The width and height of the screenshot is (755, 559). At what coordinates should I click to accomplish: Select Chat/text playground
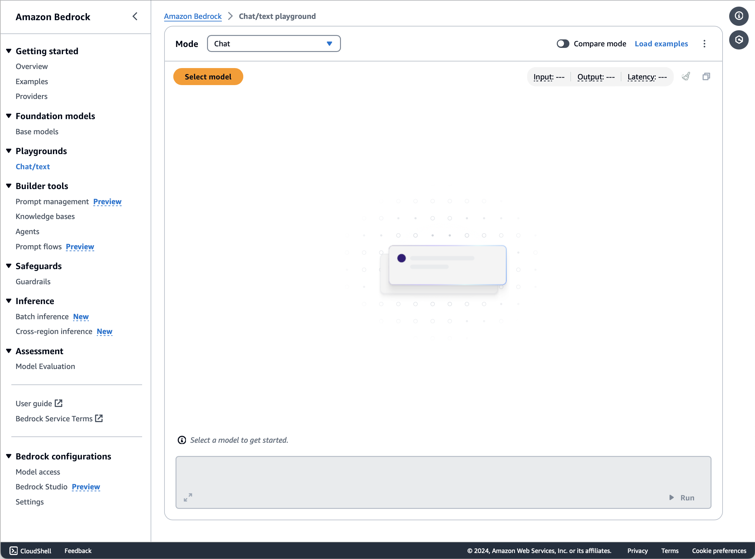[x=32, y=166]
